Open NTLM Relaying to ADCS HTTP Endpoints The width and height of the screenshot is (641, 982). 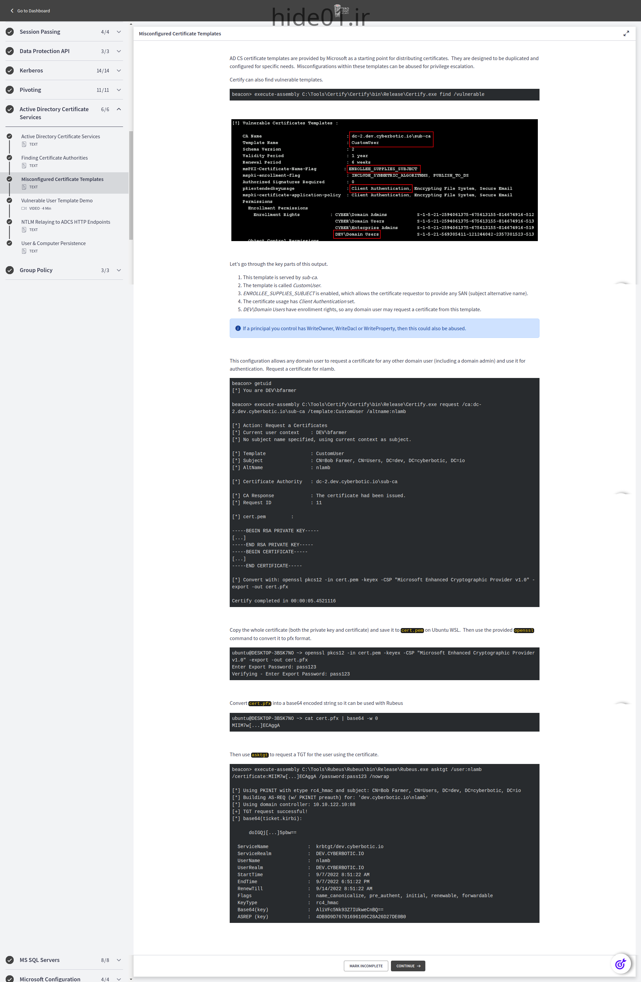[x=65, y=222]
